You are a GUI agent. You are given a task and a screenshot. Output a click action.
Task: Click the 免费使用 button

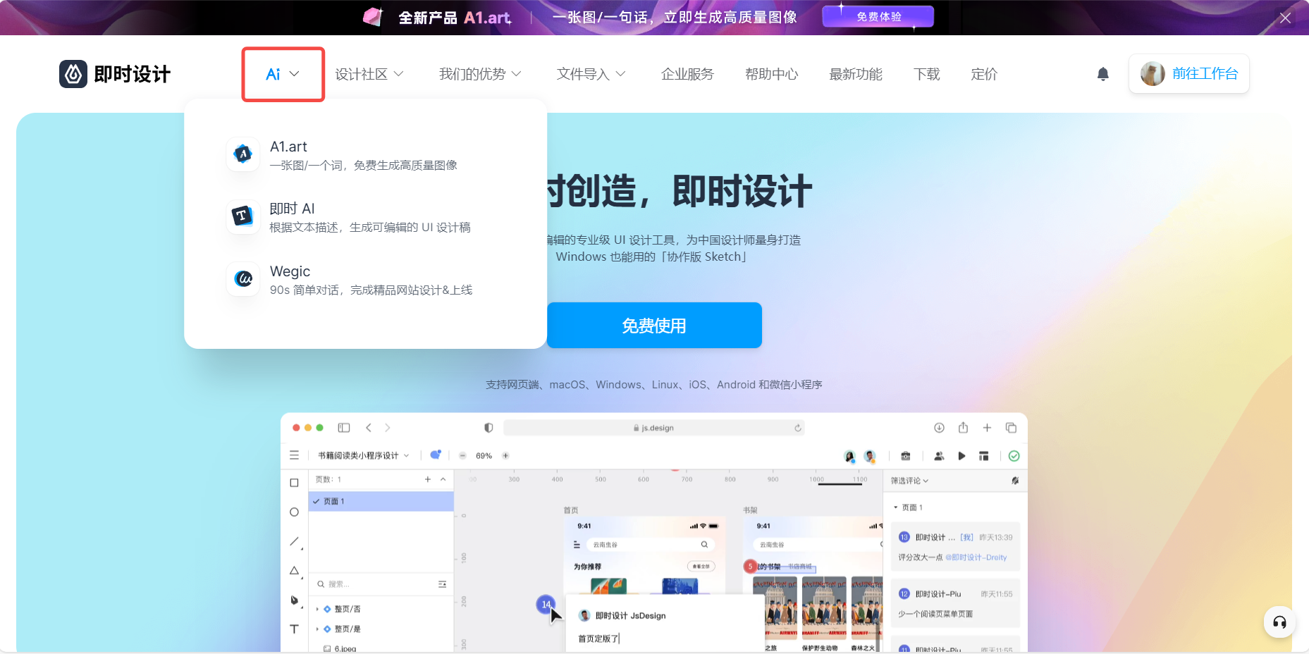coord(654,325)
